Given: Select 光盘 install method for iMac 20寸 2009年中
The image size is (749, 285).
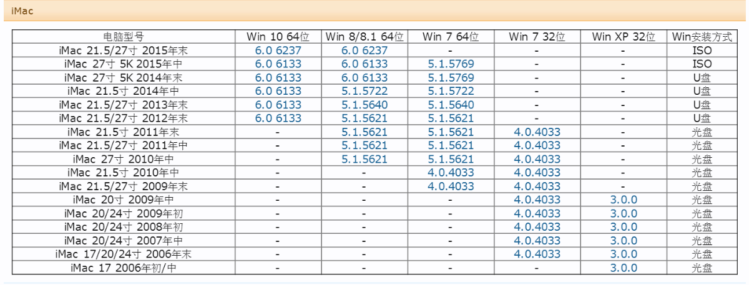Looking at the screenshot, I should (x=702, y=200).
